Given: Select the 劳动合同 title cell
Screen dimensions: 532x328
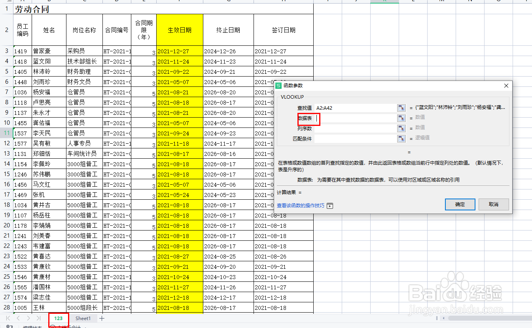Looking at the screenshot, I should [163, 9].
